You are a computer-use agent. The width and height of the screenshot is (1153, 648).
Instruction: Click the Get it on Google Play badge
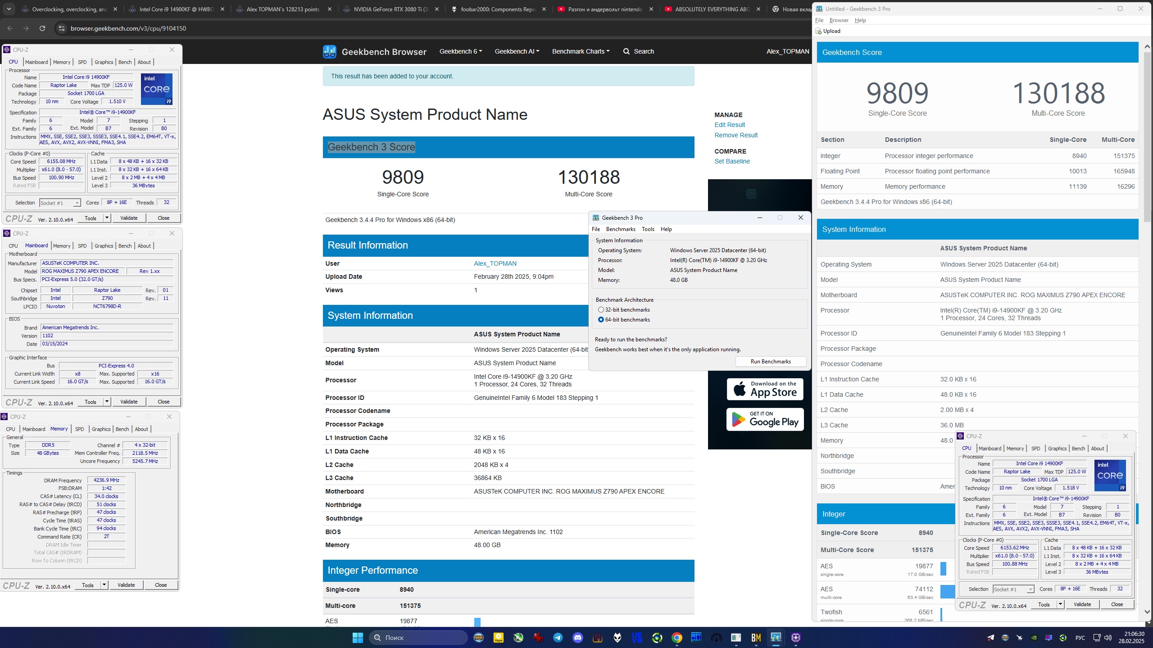click(x=765, y=420)
